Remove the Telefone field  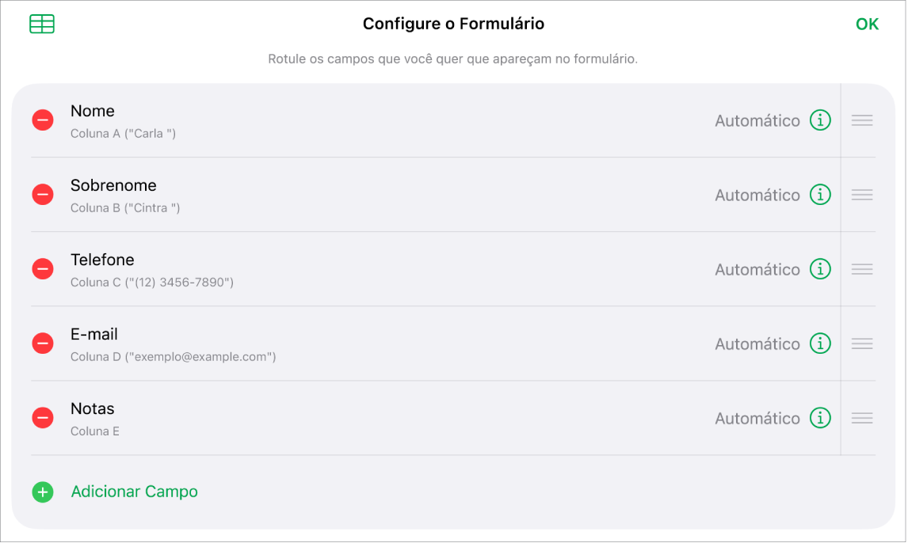click(42, 268)
